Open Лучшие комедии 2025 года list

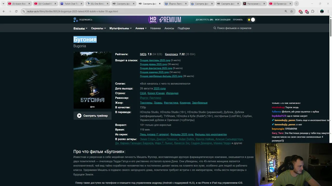(154, 72)
